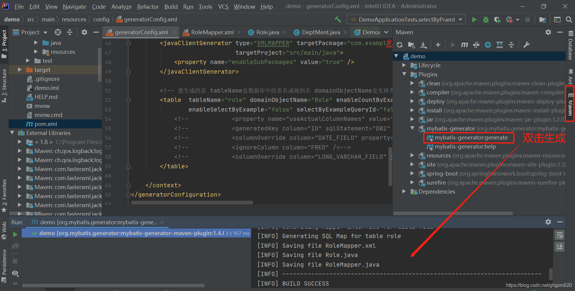Viewport: 575px width, 291px height.
Task: Collapse the Plugins node in Maven tree
Action: 404,74
